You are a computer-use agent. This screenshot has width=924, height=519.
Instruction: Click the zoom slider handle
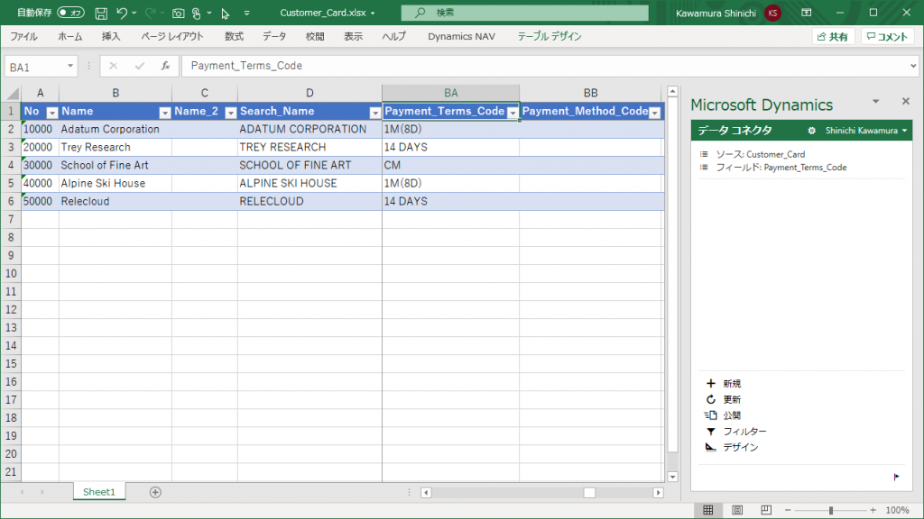point(831,510)
